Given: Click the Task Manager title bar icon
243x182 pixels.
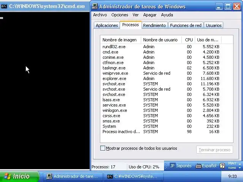Looking at the screenshot, I should (95, 6).
